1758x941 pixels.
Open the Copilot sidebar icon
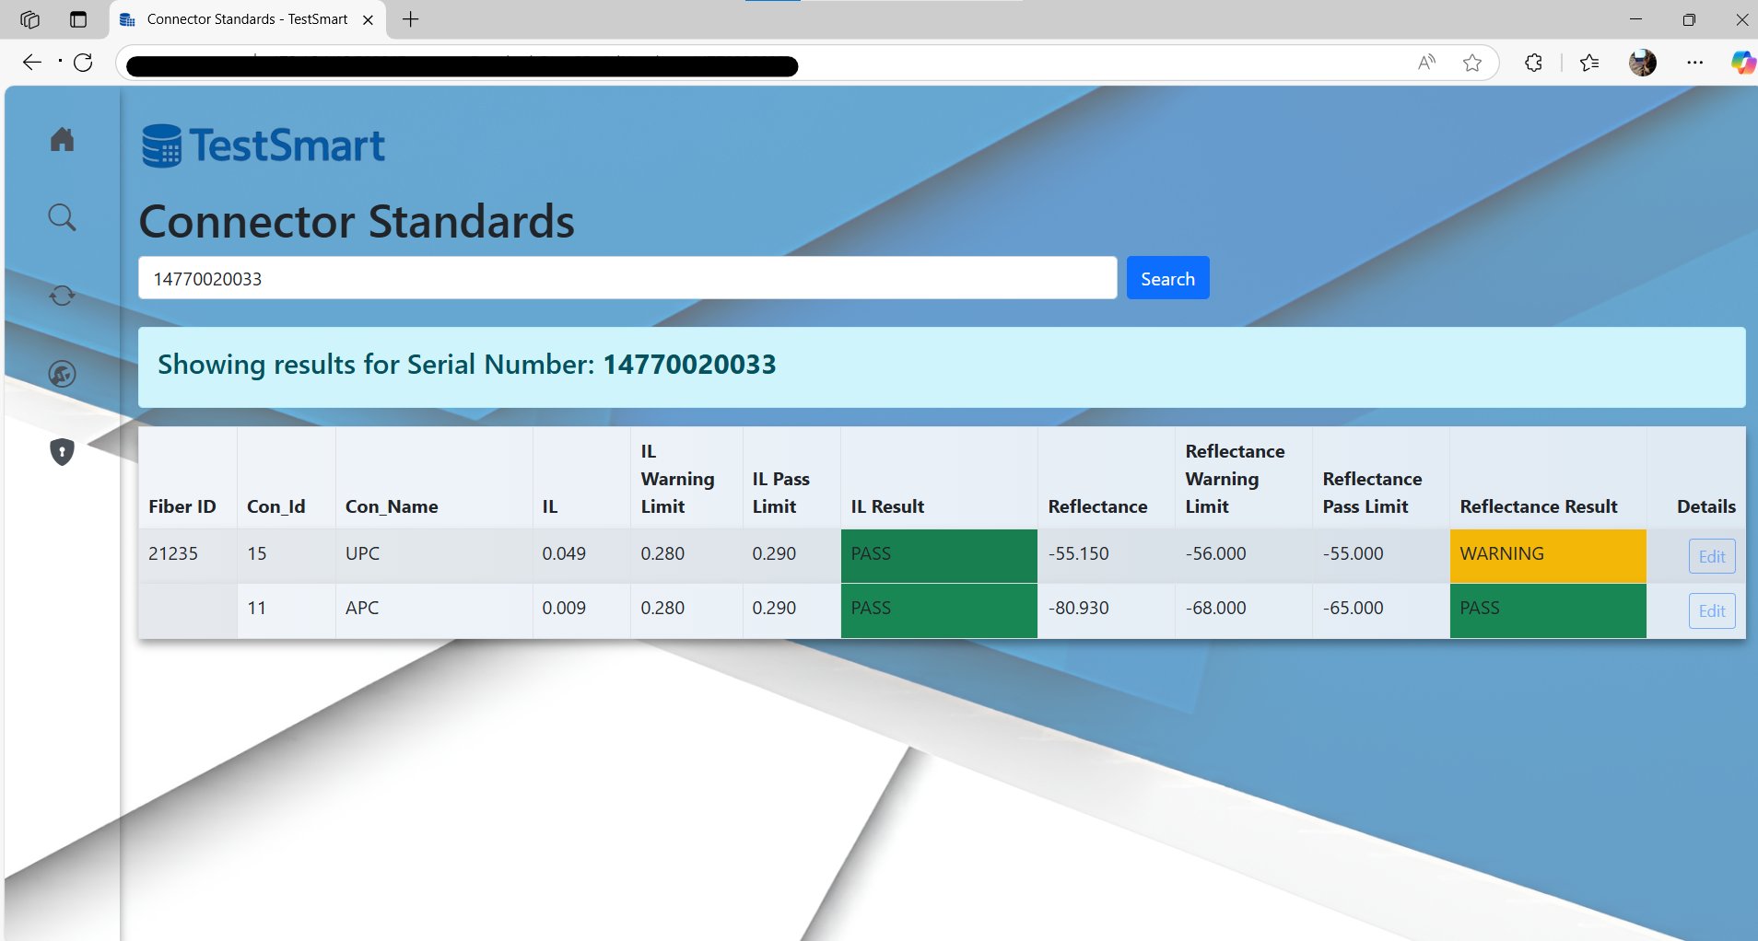tap(1741, 63)
